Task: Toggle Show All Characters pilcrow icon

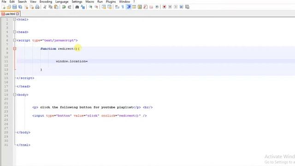Action: coord(123,7)
